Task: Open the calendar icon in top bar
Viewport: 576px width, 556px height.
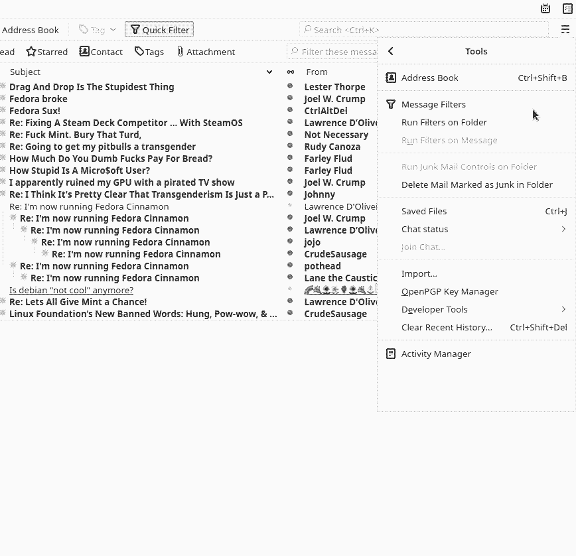Action: tap(545, 9)
